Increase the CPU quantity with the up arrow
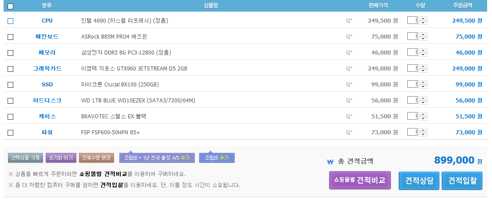 [x=423, y=19]
